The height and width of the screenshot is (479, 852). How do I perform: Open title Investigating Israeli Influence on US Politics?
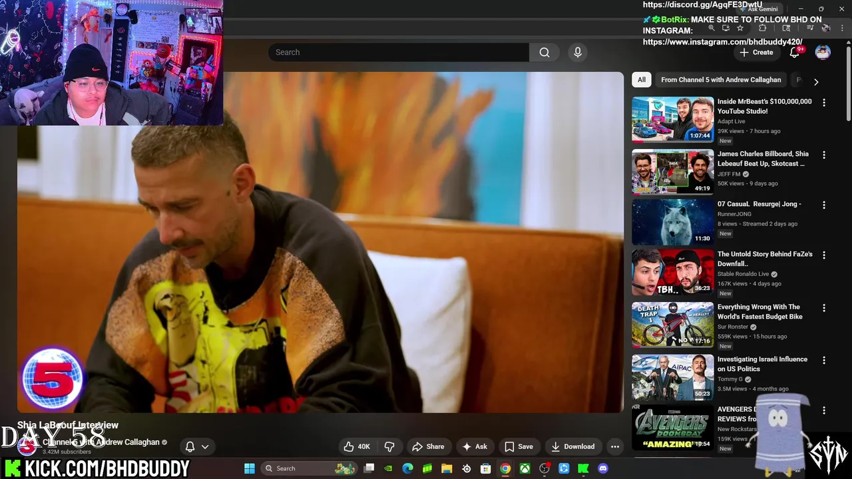click(762, 364)
